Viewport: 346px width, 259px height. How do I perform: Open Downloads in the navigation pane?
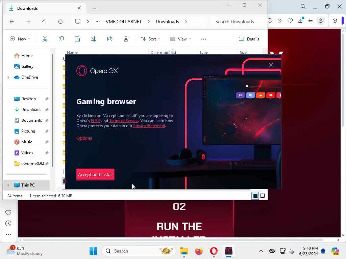31,110
